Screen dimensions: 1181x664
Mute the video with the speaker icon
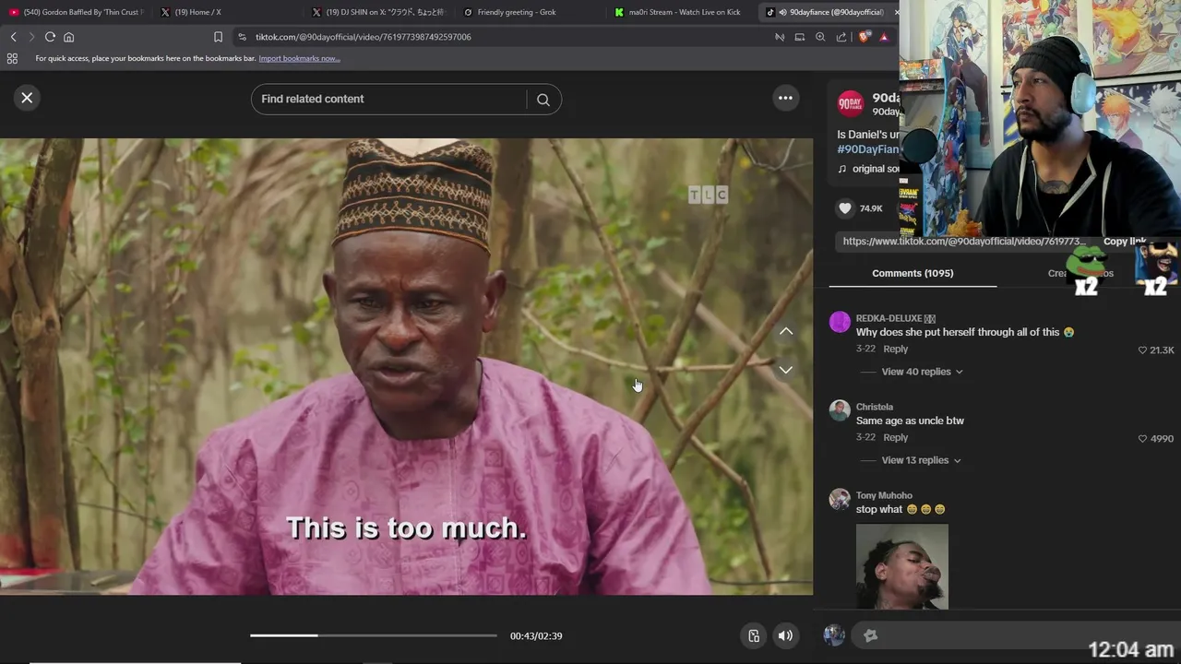click(x=785, y=635)
